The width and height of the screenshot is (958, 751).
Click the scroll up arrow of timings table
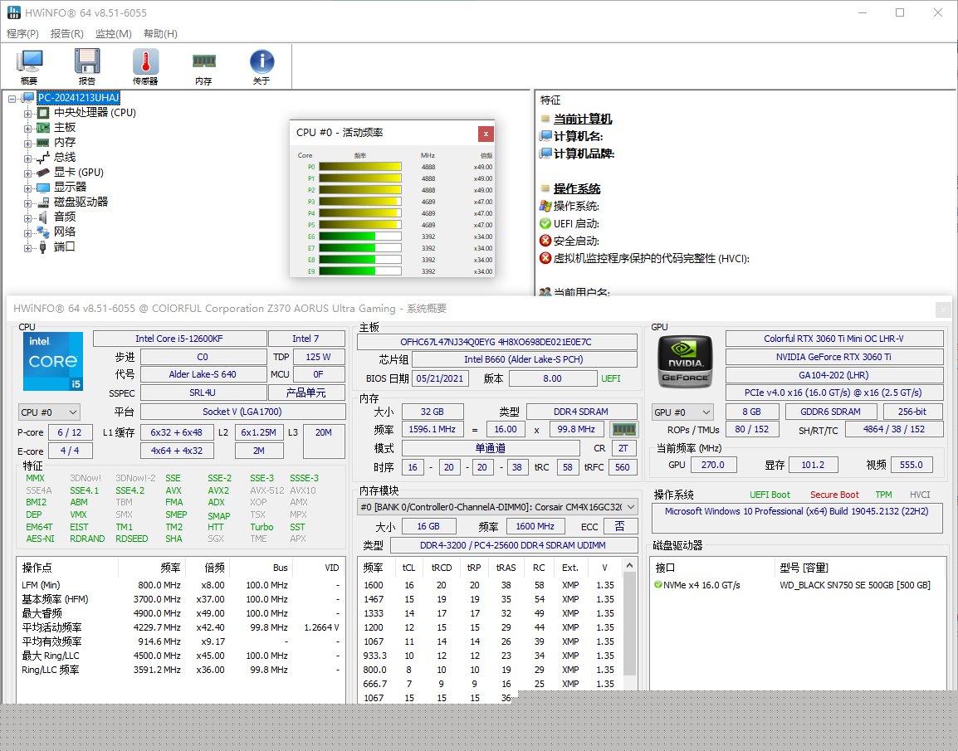[x=629, y=566]
